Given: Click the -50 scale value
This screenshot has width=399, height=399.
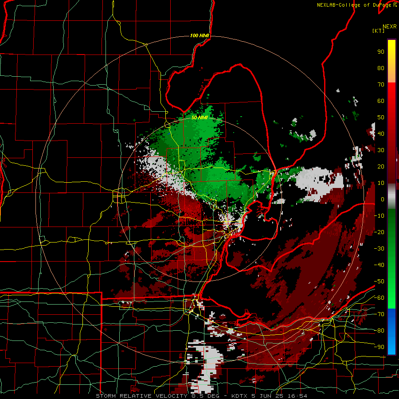Looking at the screenshot, I should click(379, 282).
